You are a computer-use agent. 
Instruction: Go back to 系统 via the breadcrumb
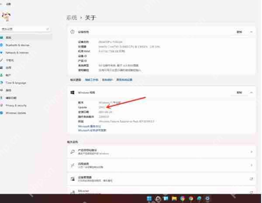(x=72, y=17)
